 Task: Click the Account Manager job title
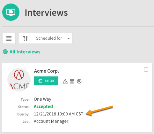51,121
